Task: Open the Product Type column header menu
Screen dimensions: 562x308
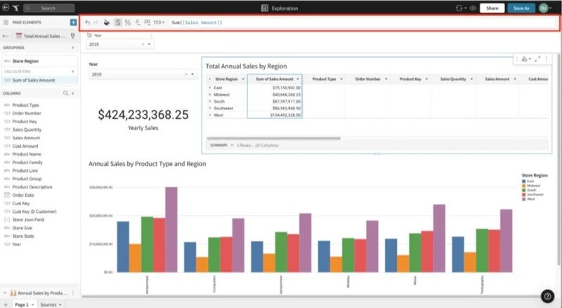Action: click(x=341, y=79)
